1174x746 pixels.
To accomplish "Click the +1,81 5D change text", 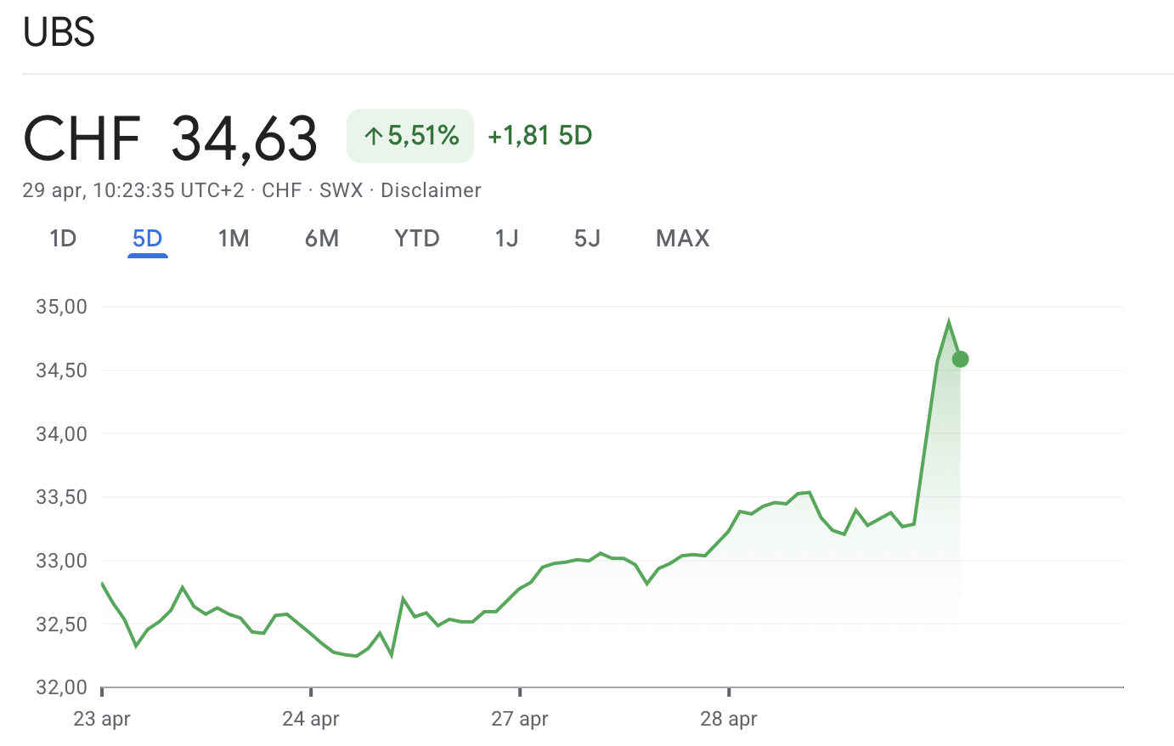I will [540, 136].
